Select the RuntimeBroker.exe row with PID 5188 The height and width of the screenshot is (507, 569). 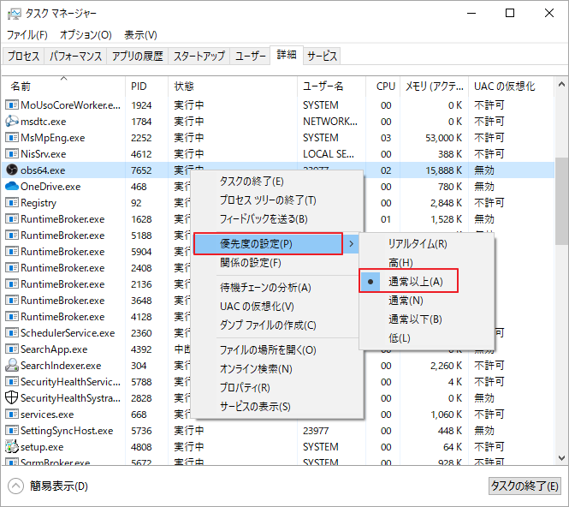(x=98, y=236)
